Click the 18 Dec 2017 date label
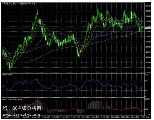Viewport: 154px width, 120px height. [x=85, y=117]
